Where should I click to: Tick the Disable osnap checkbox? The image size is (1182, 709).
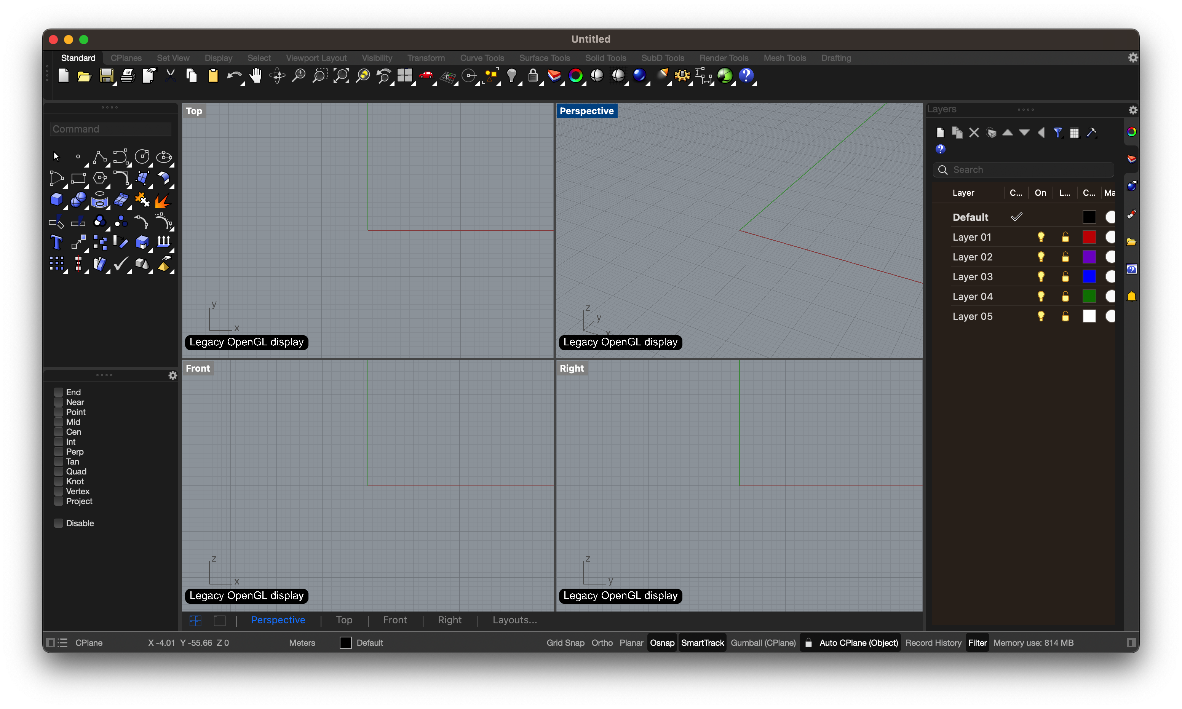(59, 523)
